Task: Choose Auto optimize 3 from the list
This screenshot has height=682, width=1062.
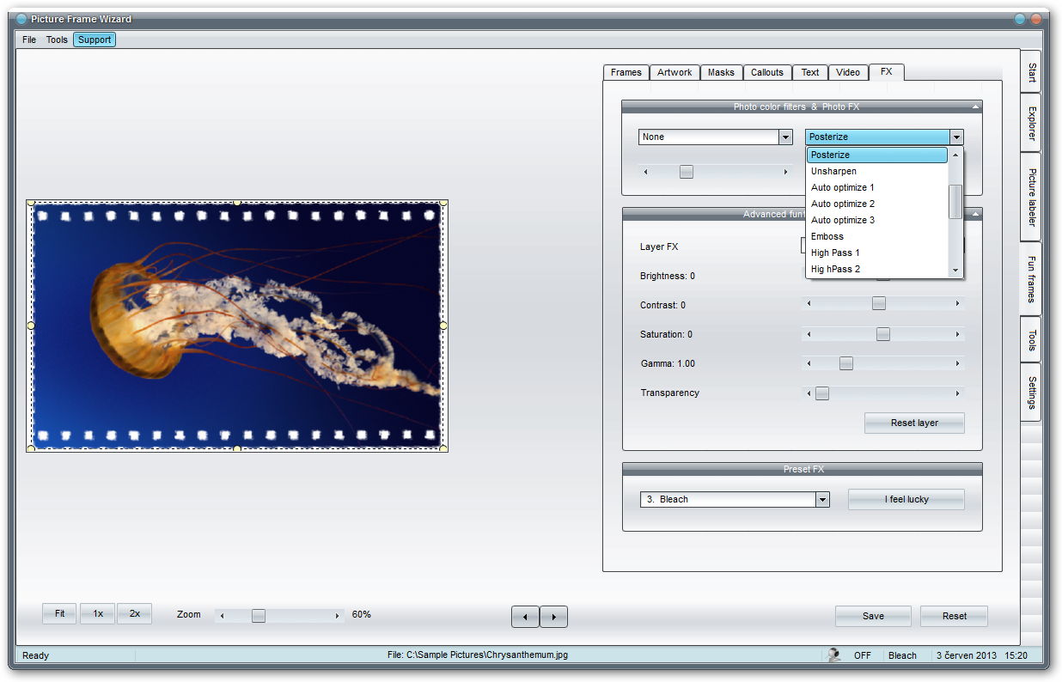Action: (877, 220)
